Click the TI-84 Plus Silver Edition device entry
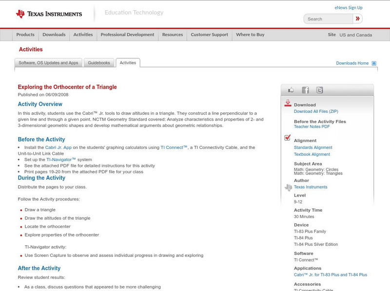The height and width of the screenshot is (291, 390). (x=316, y=244)
